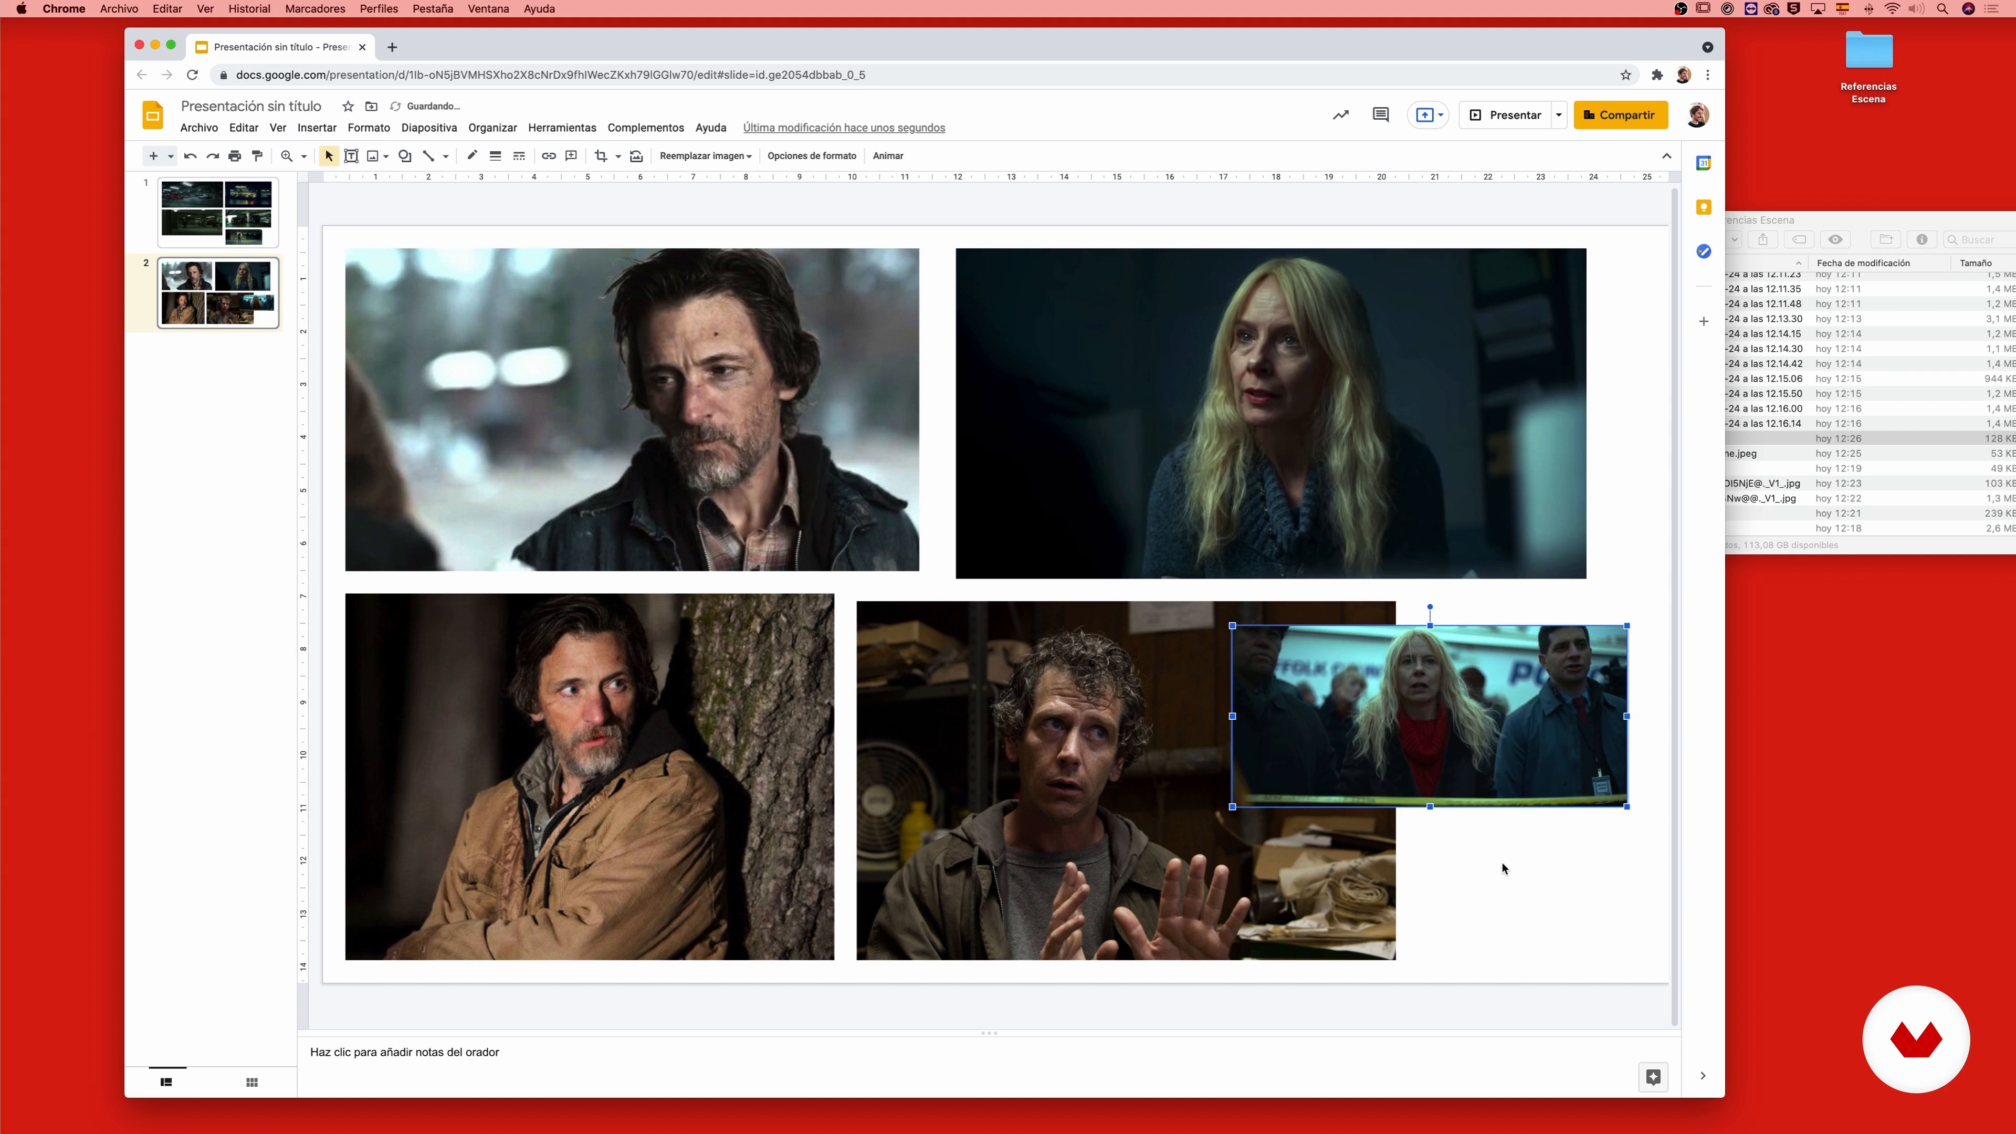The width and height of the screenshot is (2016, 1134).
Task: Open insert image dropdown arrow
Action: (x=386, y=156)
